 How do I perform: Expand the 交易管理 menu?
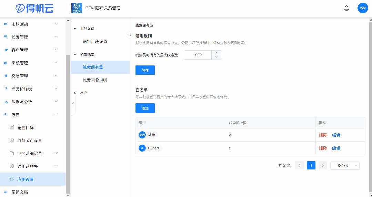point(56,76)
